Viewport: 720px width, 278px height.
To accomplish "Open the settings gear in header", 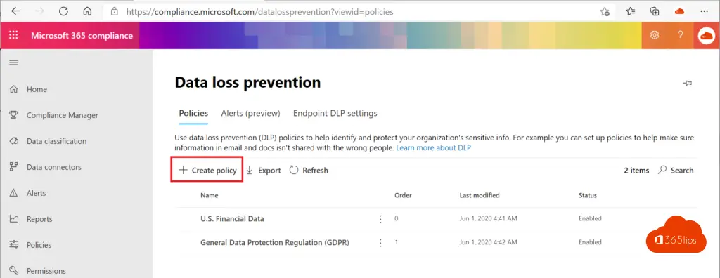I will coord(655,35).
